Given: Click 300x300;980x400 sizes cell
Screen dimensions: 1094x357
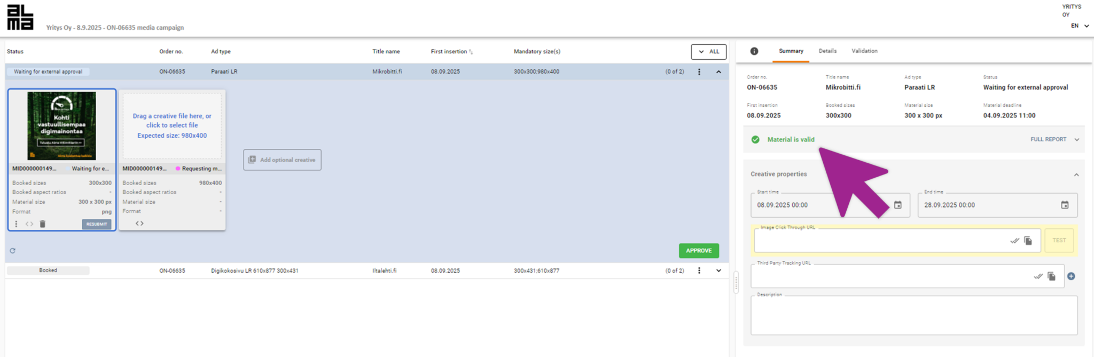Looking at the screenshot, I should (536, 72).
